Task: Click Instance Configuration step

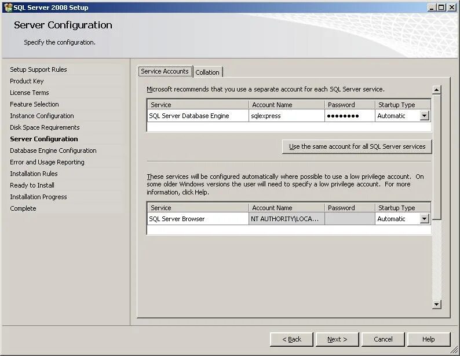Action: (x=42, y=116)
